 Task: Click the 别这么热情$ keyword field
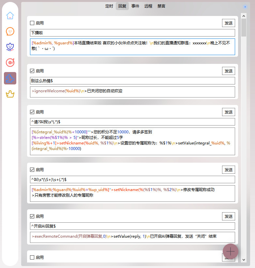coord(132,81)
